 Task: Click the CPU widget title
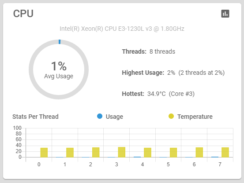coord(23,14)
